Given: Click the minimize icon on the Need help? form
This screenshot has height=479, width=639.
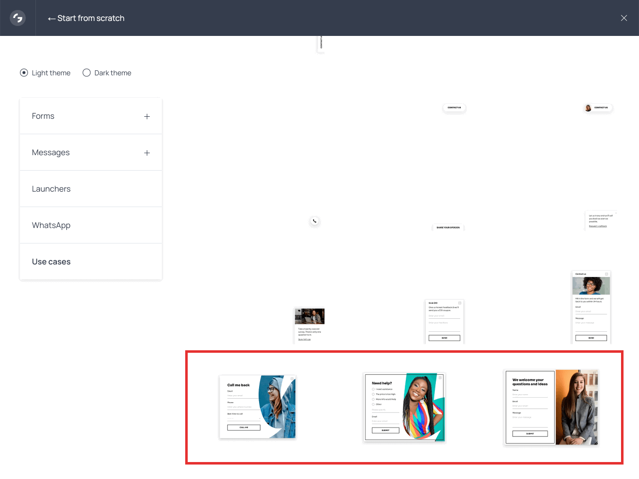Looking at the screenshot, I should 439,378.
